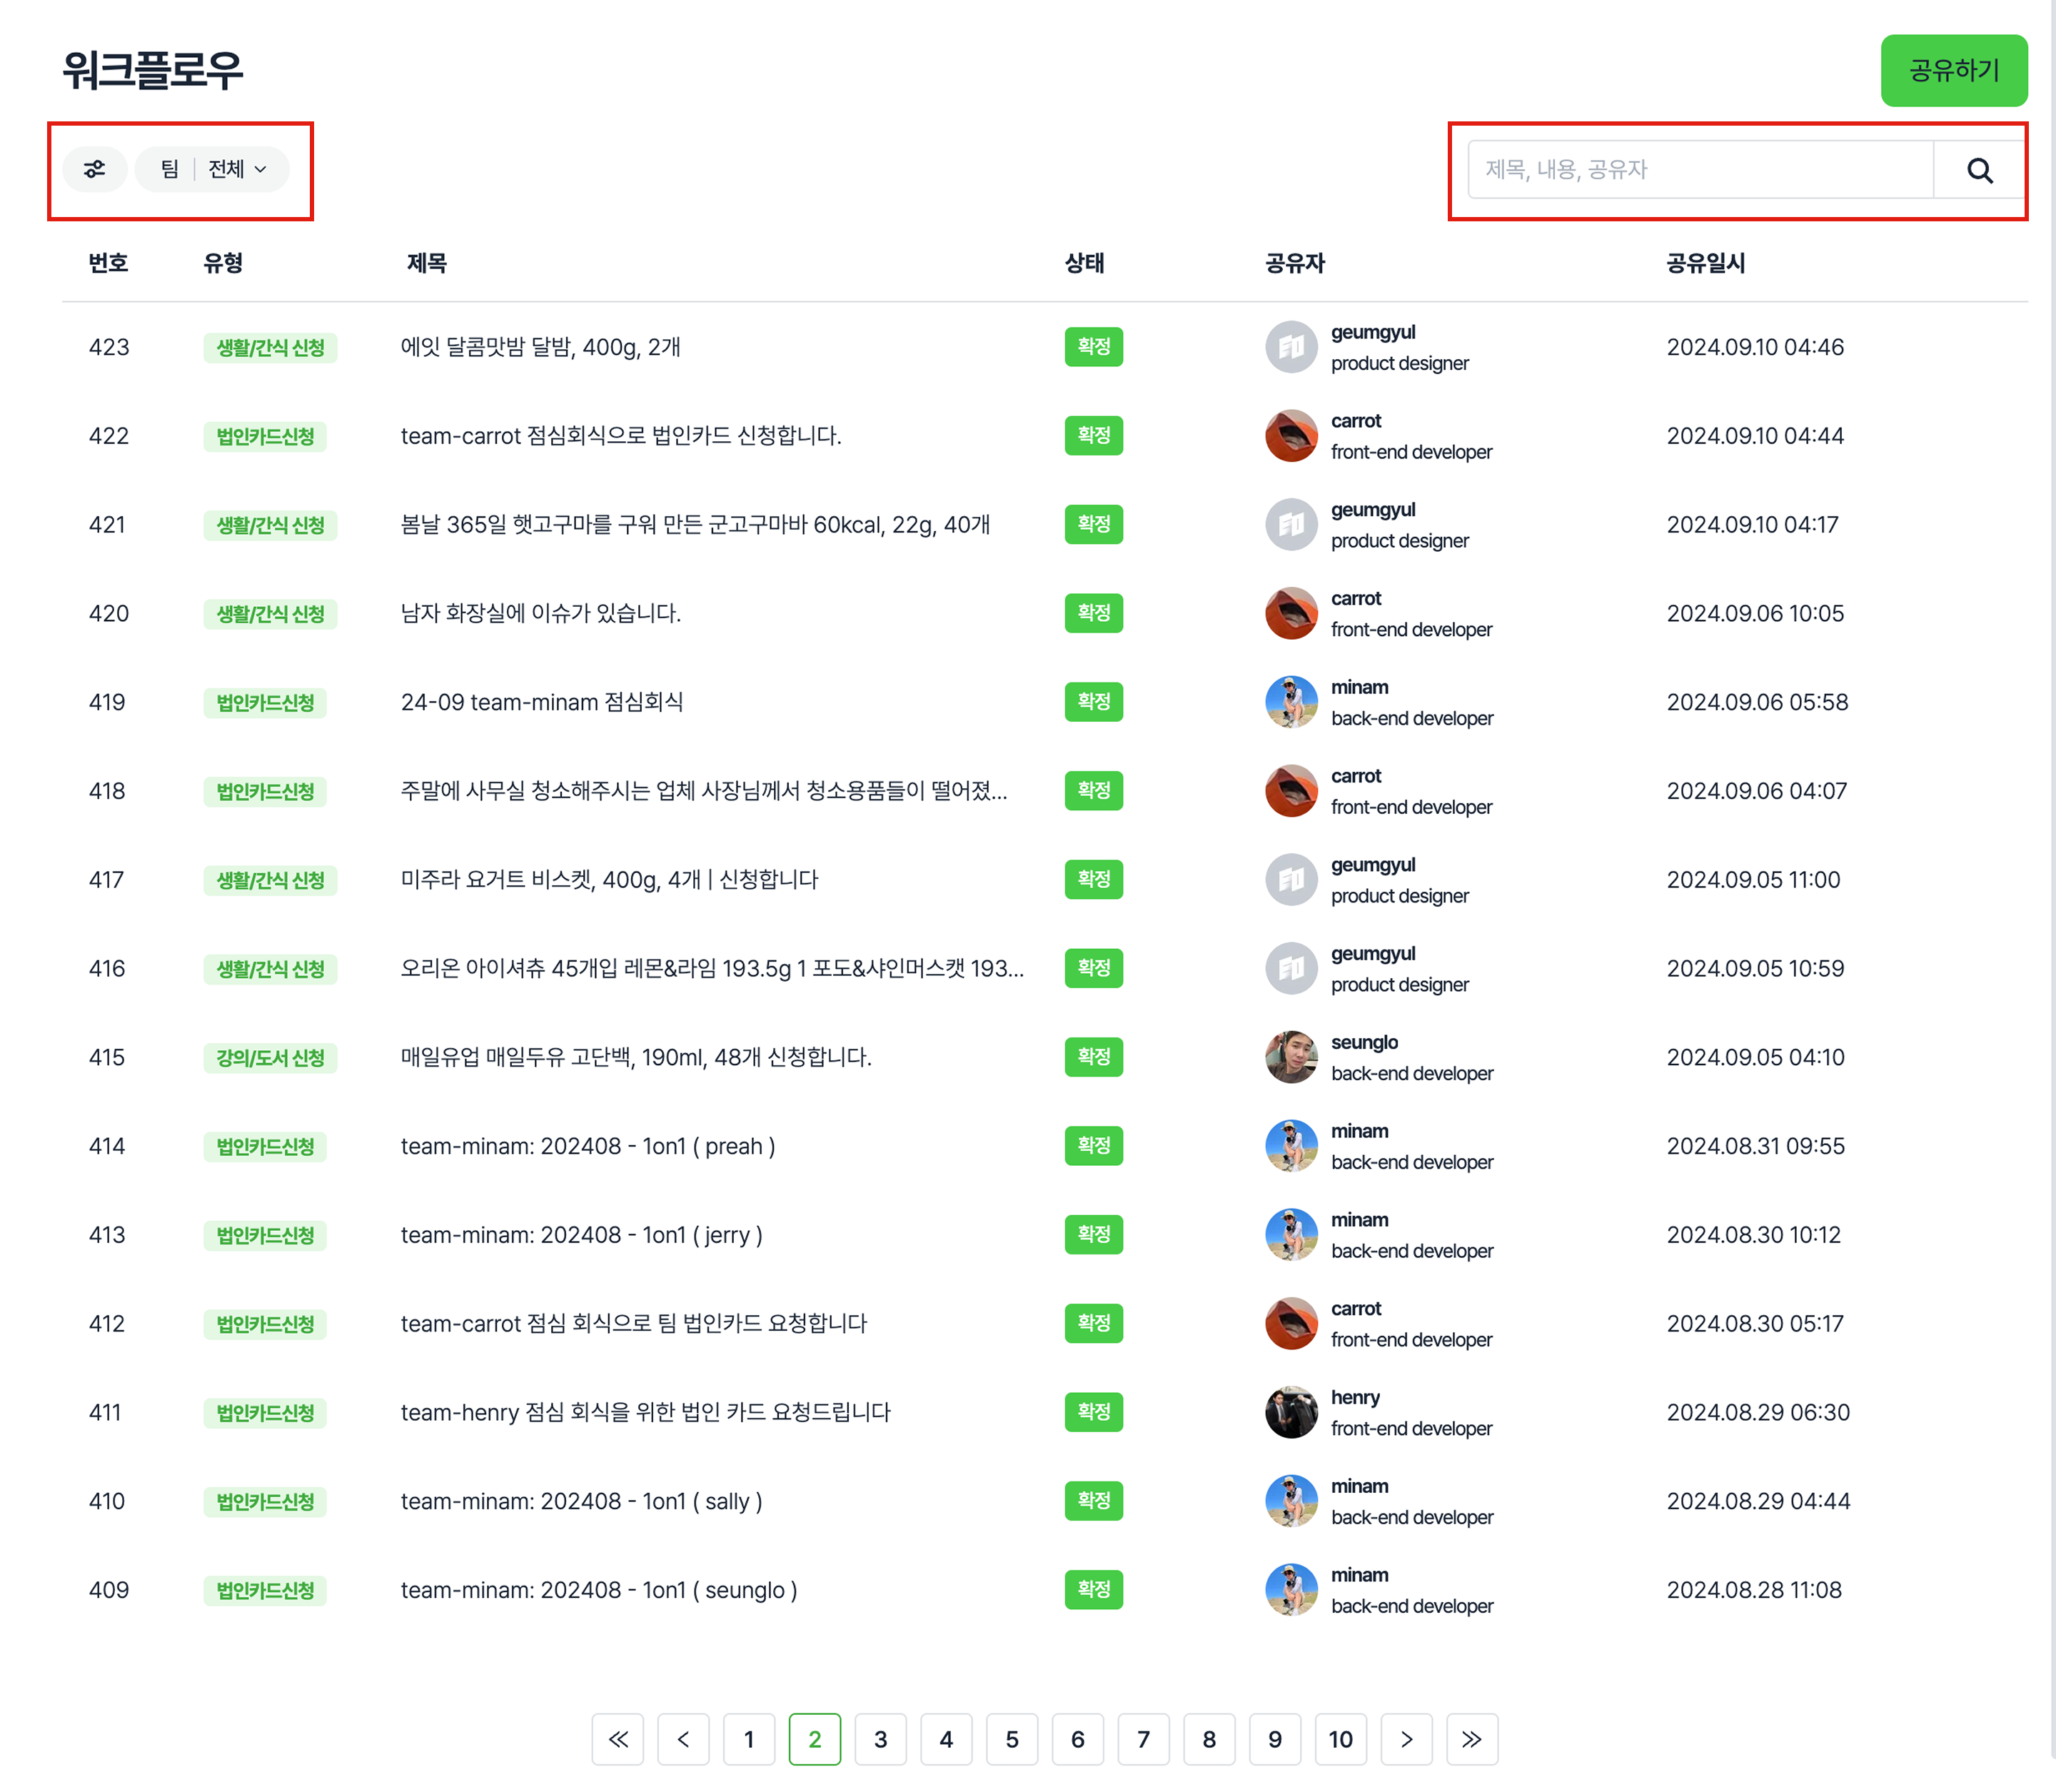
Task: Click seunglo's profile avatar in row 415
Action: click(1291, 1057)
